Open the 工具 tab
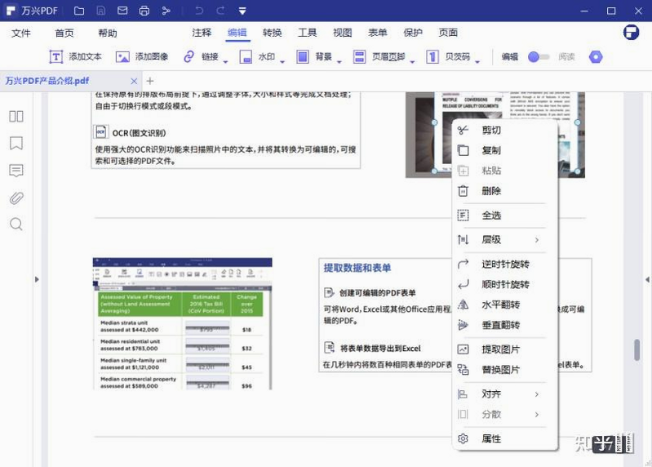652x467 pixels. pos(308,33)
